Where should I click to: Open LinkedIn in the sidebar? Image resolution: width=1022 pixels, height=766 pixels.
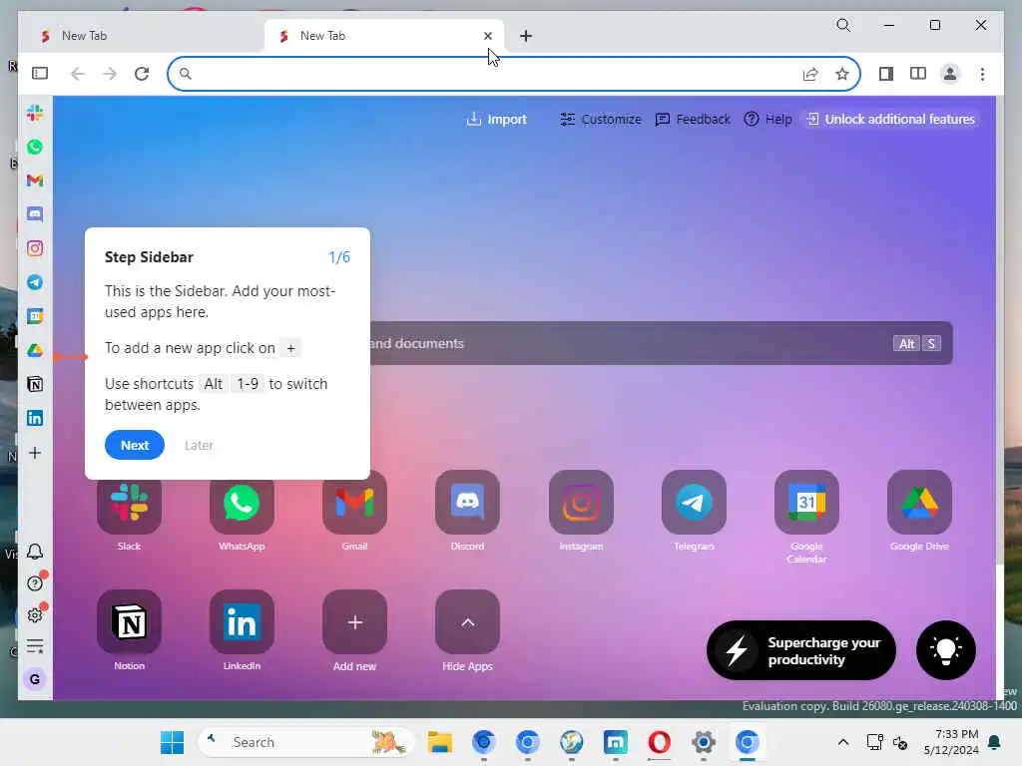tap(35, 418)
